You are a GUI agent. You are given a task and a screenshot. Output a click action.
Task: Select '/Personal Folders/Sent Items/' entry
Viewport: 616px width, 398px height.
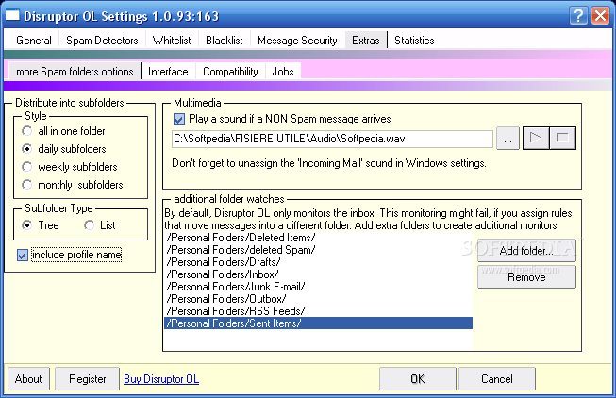[x=318, y=323]
